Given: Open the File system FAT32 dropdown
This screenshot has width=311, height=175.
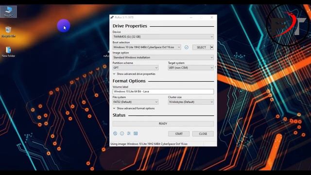Looking at the screenshot, I should [x=135, y=102].
